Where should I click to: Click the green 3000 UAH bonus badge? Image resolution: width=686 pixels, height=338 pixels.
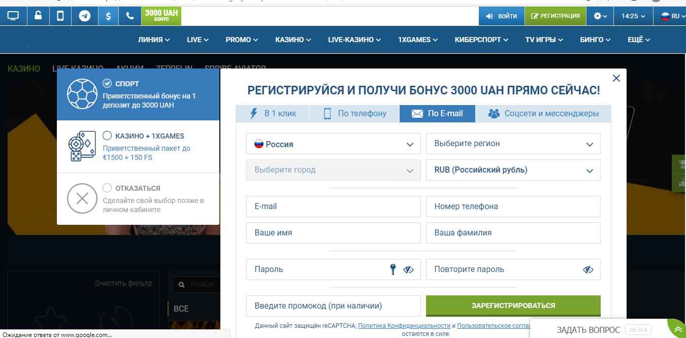click(161, 16)
